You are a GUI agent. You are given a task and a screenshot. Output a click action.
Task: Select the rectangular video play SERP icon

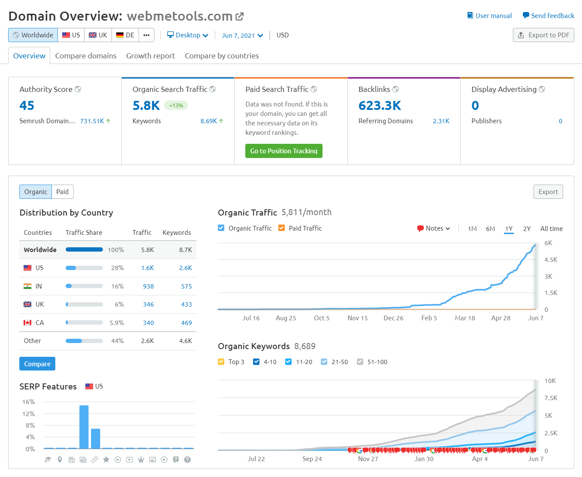[130, 459]
